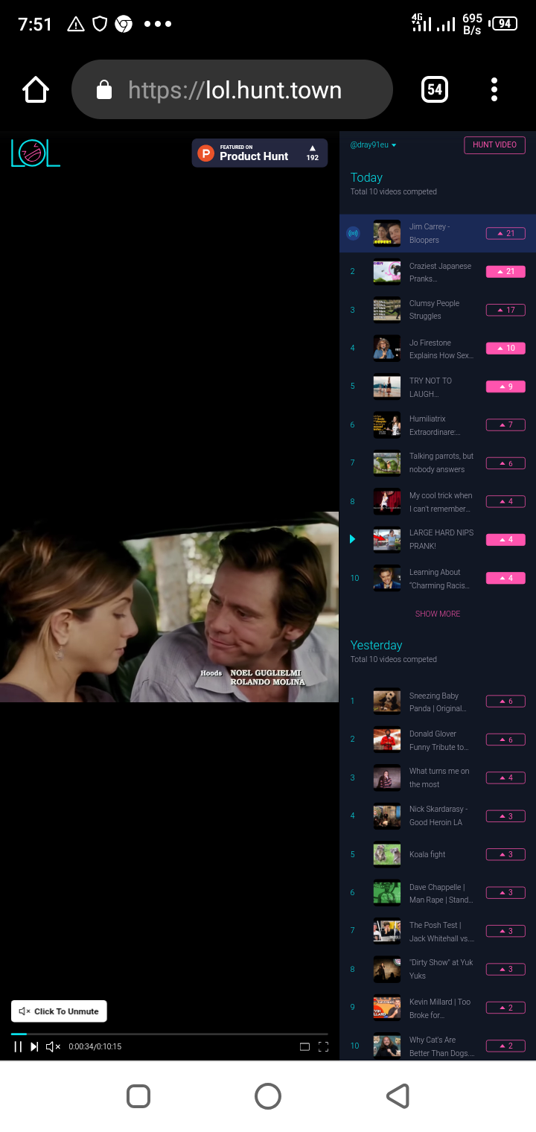Open the 54 tabs switcher

click(x=435, y=90)
